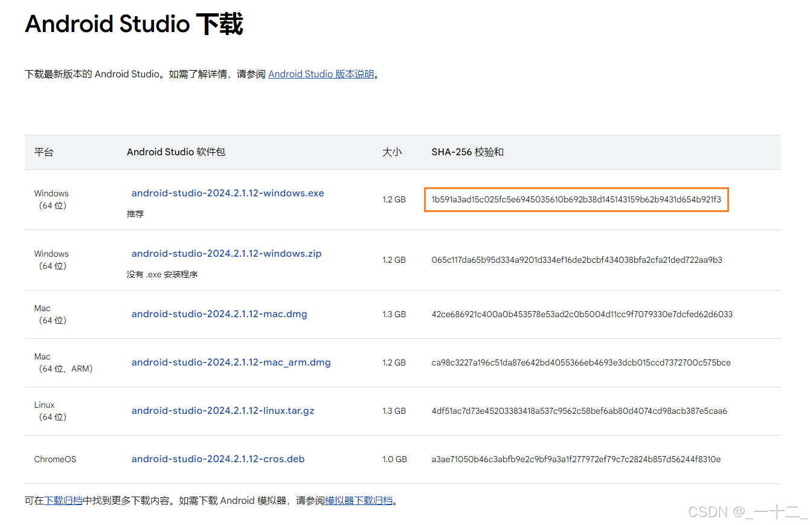Click the 1.3 GB size for mac.dmg
This screenshot has width=810, height=525.
point(394,314)
